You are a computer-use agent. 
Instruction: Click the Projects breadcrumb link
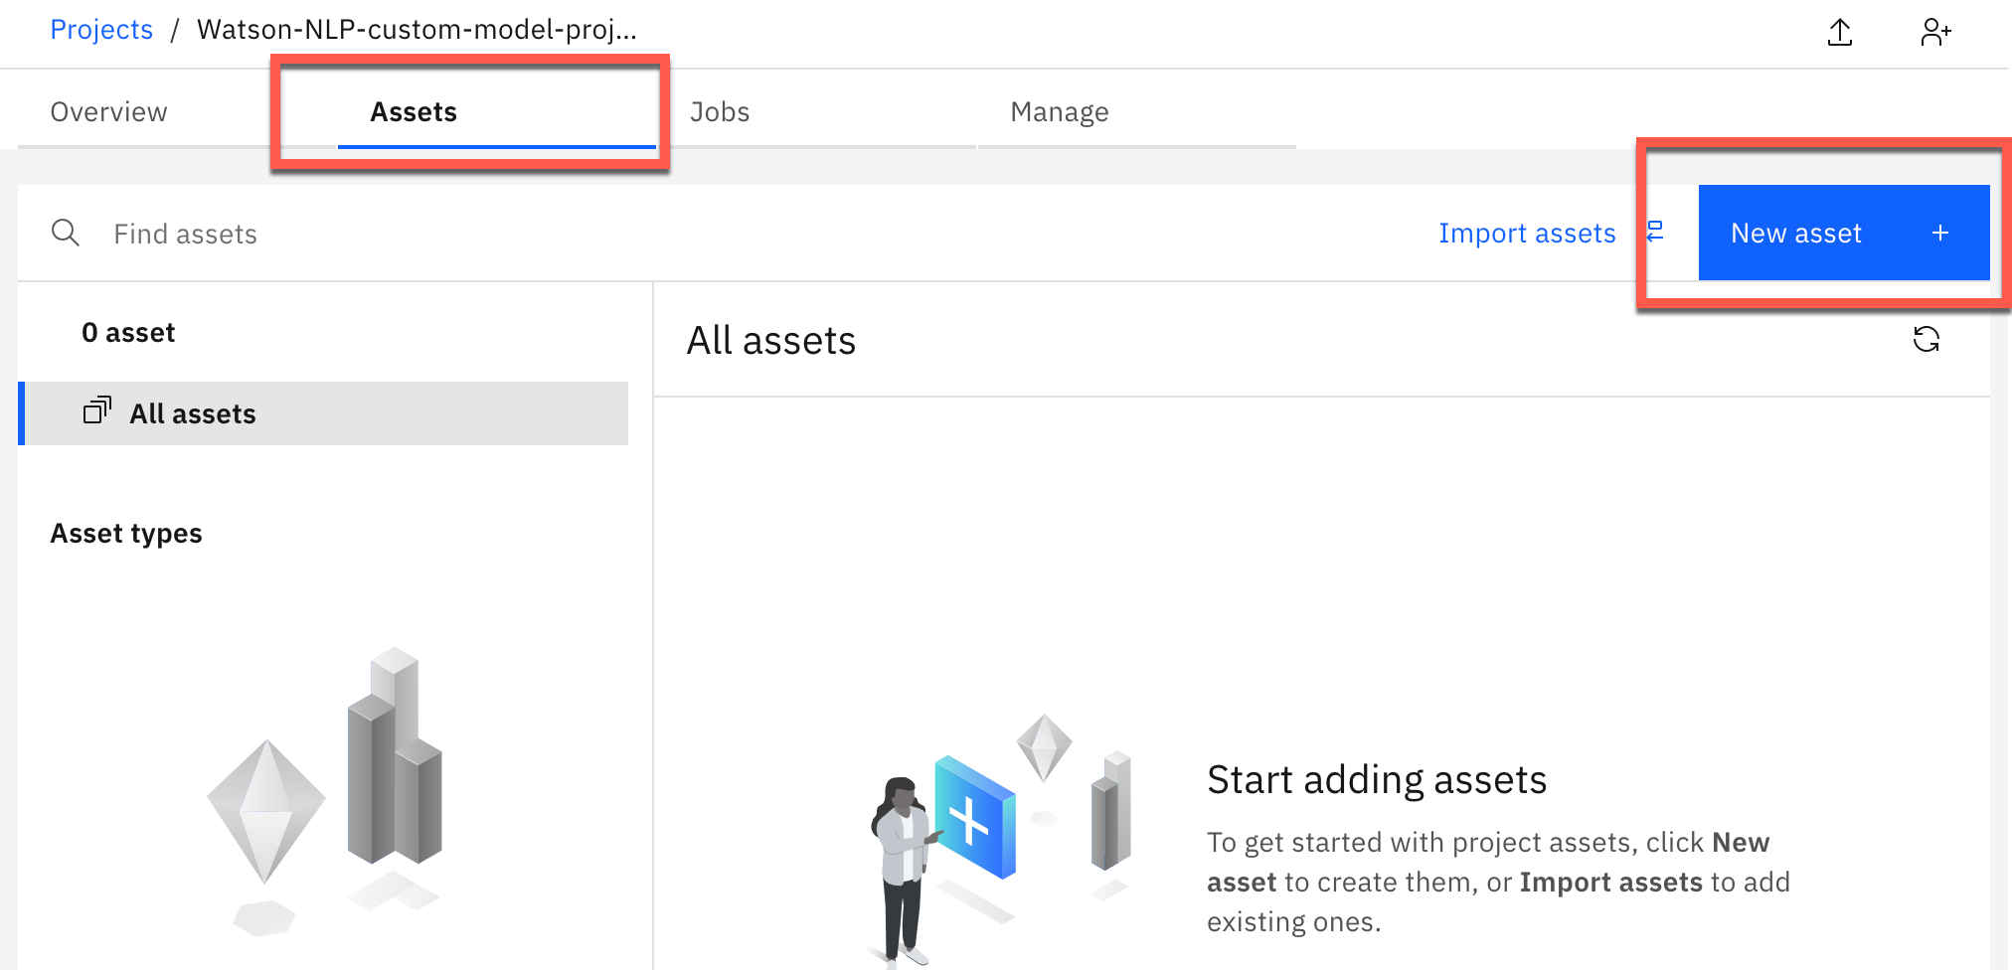pos(100,29)
